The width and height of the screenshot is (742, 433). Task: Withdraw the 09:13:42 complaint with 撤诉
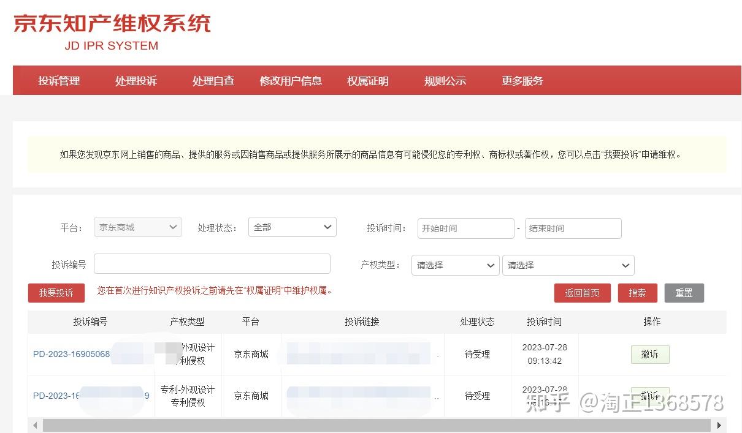pyautogui.click(x=650, y=355)
